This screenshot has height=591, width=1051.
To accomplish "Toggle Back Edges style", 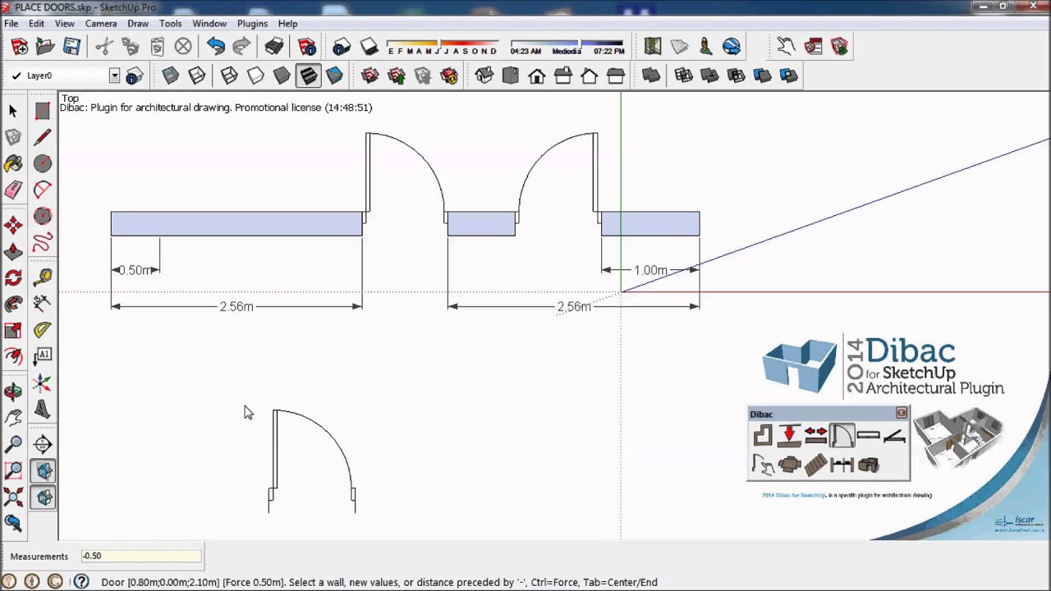I will point(196,76).
